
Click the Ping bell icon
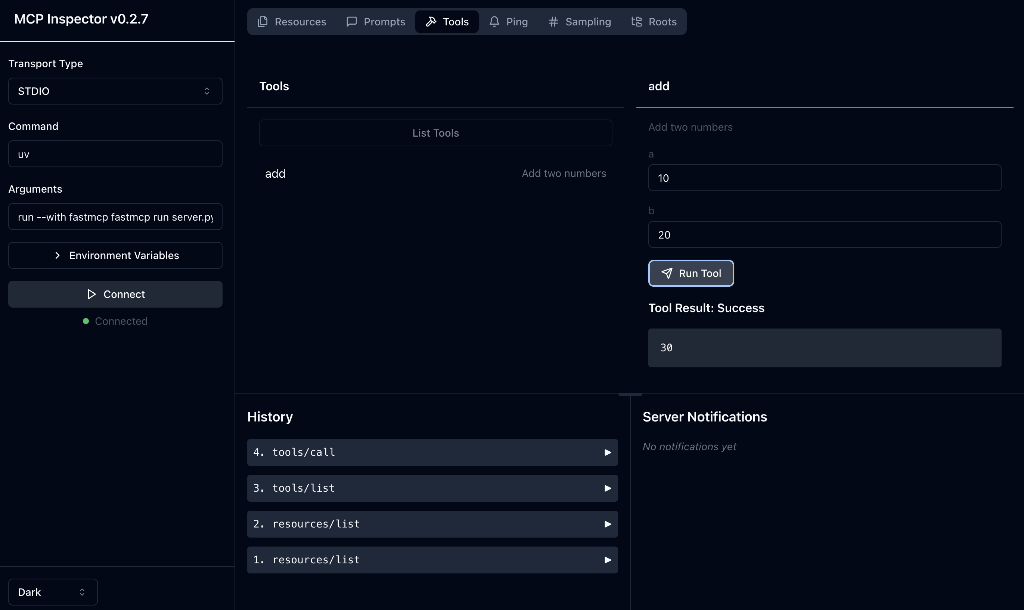coord(494,22)
